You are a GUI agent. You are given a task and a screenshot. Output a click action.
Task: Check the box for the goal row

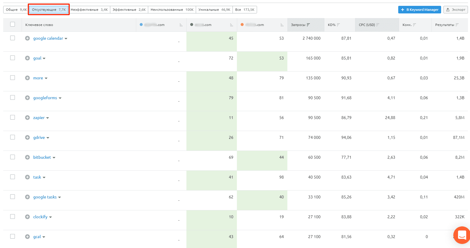pyautogui.click(x=13, y=58)
